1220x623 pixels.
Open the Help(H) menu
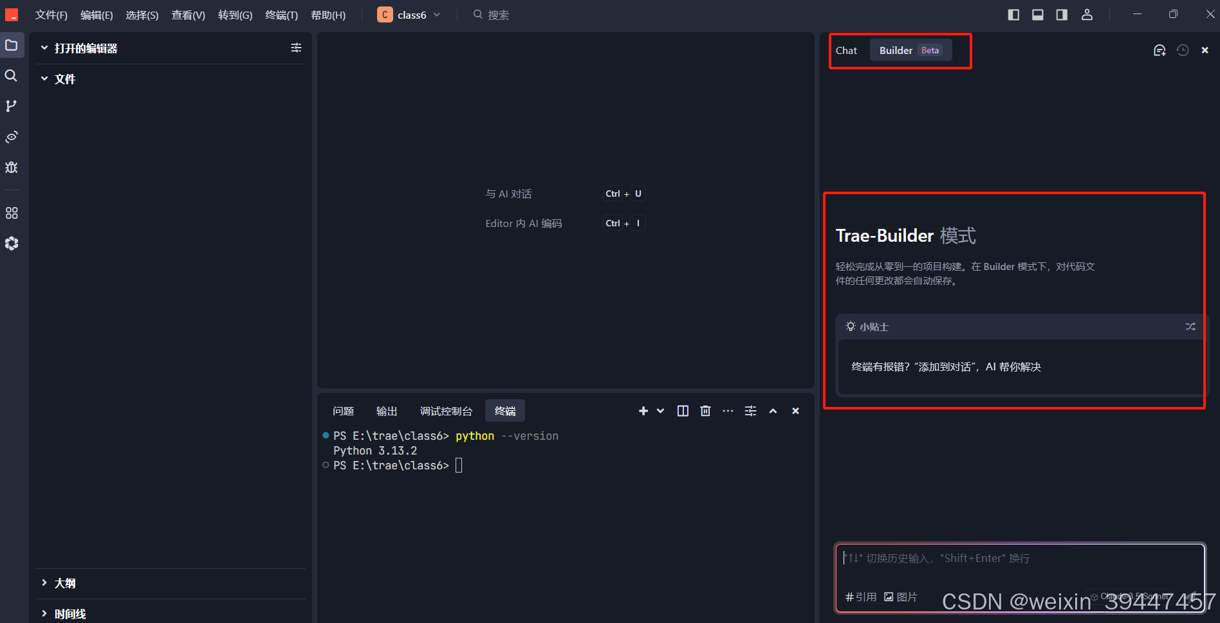(x=328, y=14)
